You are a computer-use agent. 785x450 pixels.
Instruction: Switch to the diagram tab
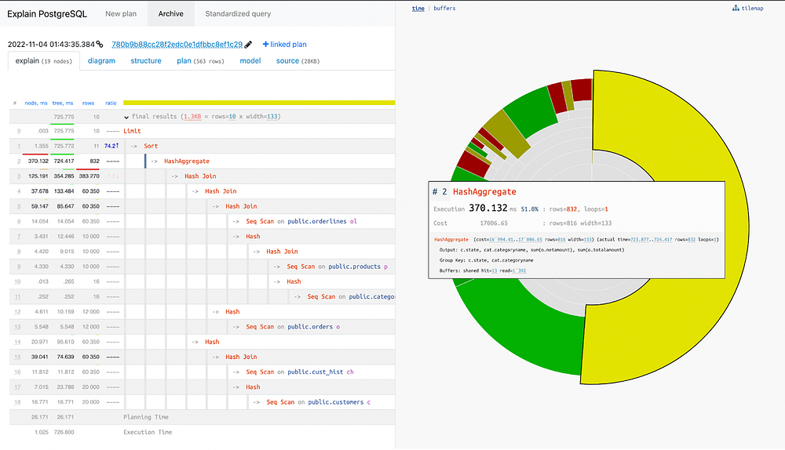point(101,61)
